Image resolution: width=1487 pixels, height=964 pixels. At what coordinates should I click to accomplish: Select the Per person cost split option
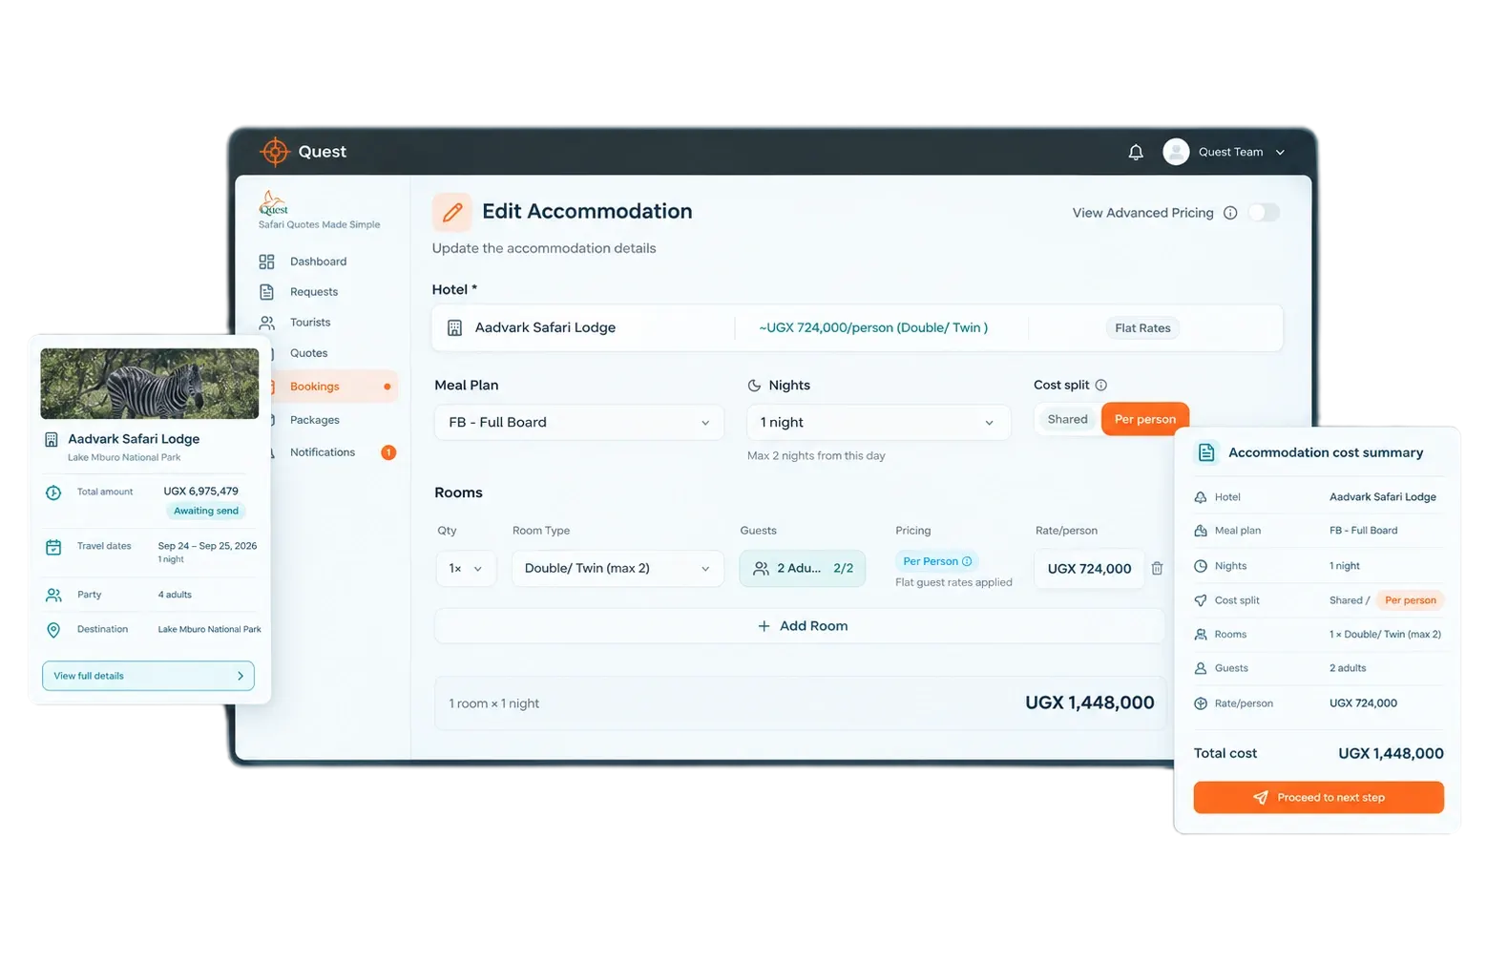point(1144,419)
